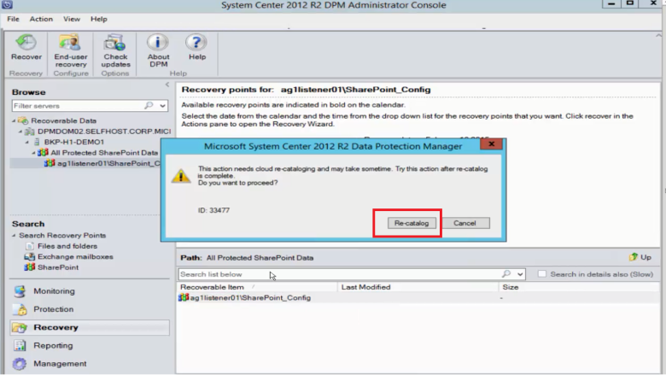The image size is (666, 375).
Task: Open End-user recovery configuration
Action: (71, 51)
